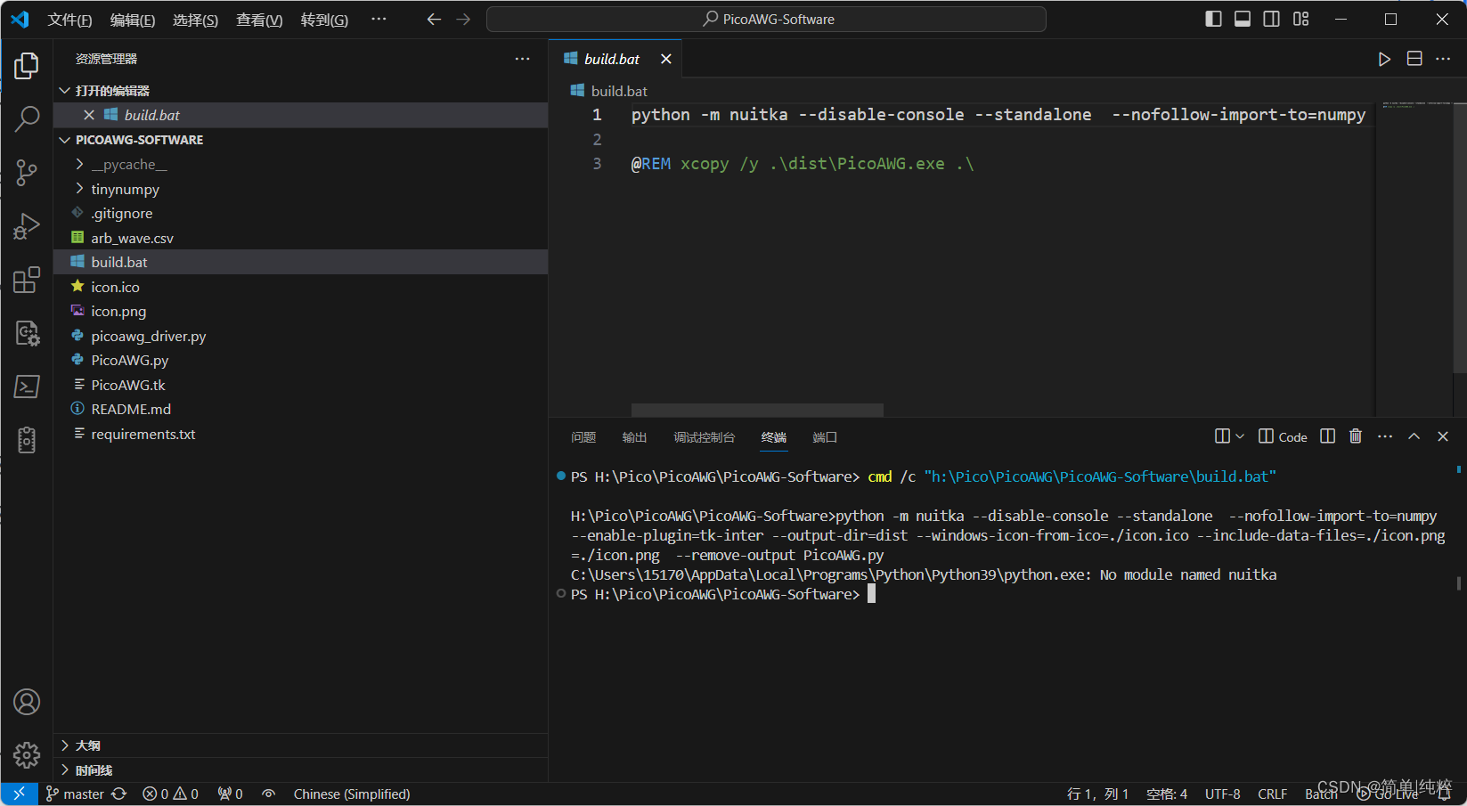Switch to the 输出 panel tab
This screenshot has width=1467, height=806.
tap(634, 437)
